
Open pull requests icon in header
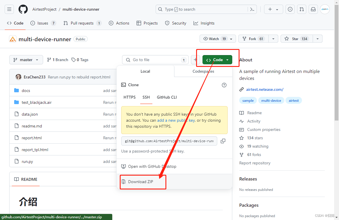pos(302,9)
